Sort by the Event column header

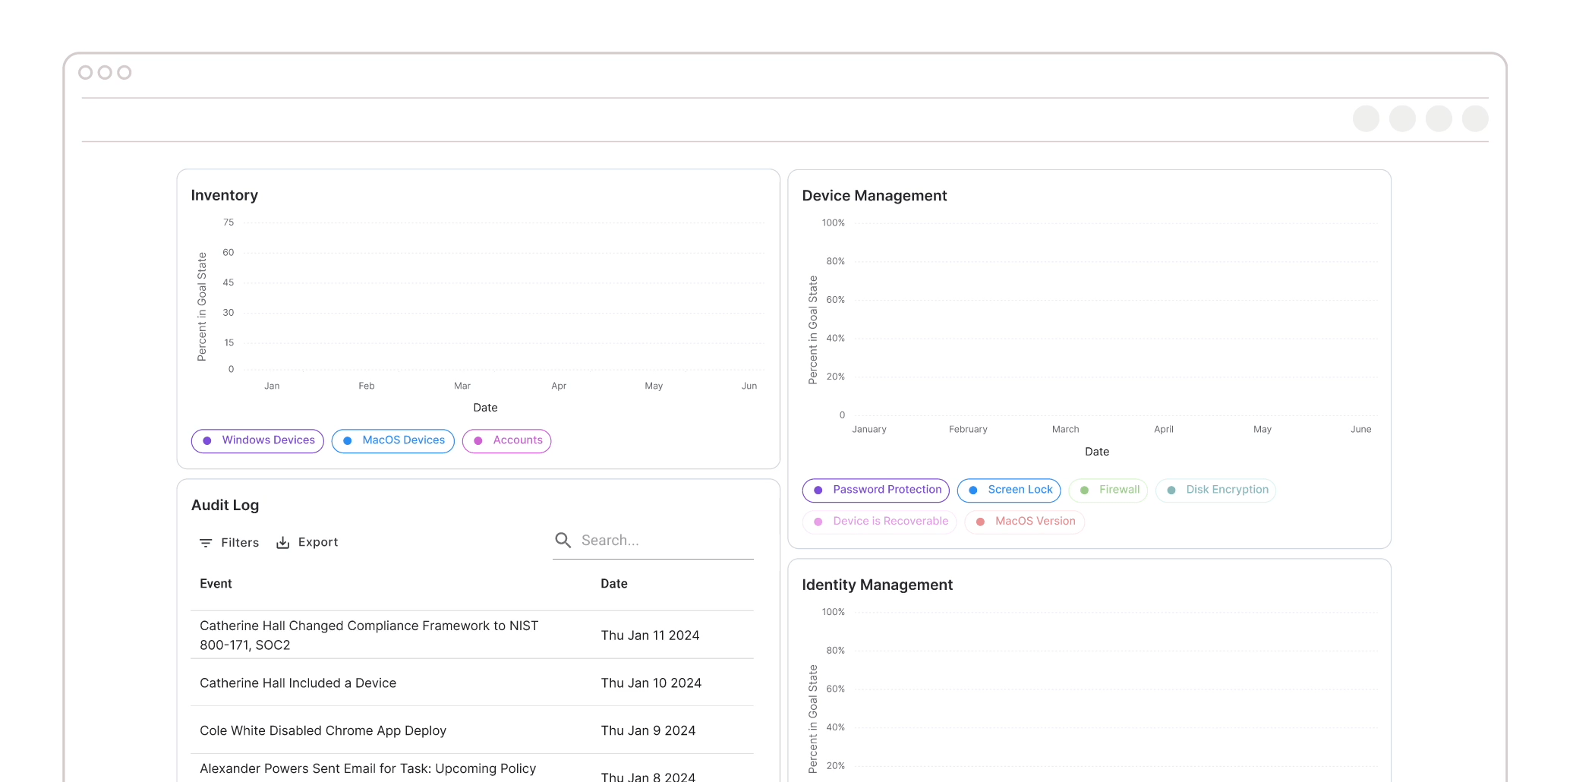pyautogui.click(x=216, y=584)
